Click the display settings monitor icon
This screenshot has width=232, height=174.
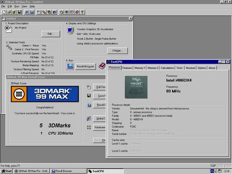click(71, 30)
